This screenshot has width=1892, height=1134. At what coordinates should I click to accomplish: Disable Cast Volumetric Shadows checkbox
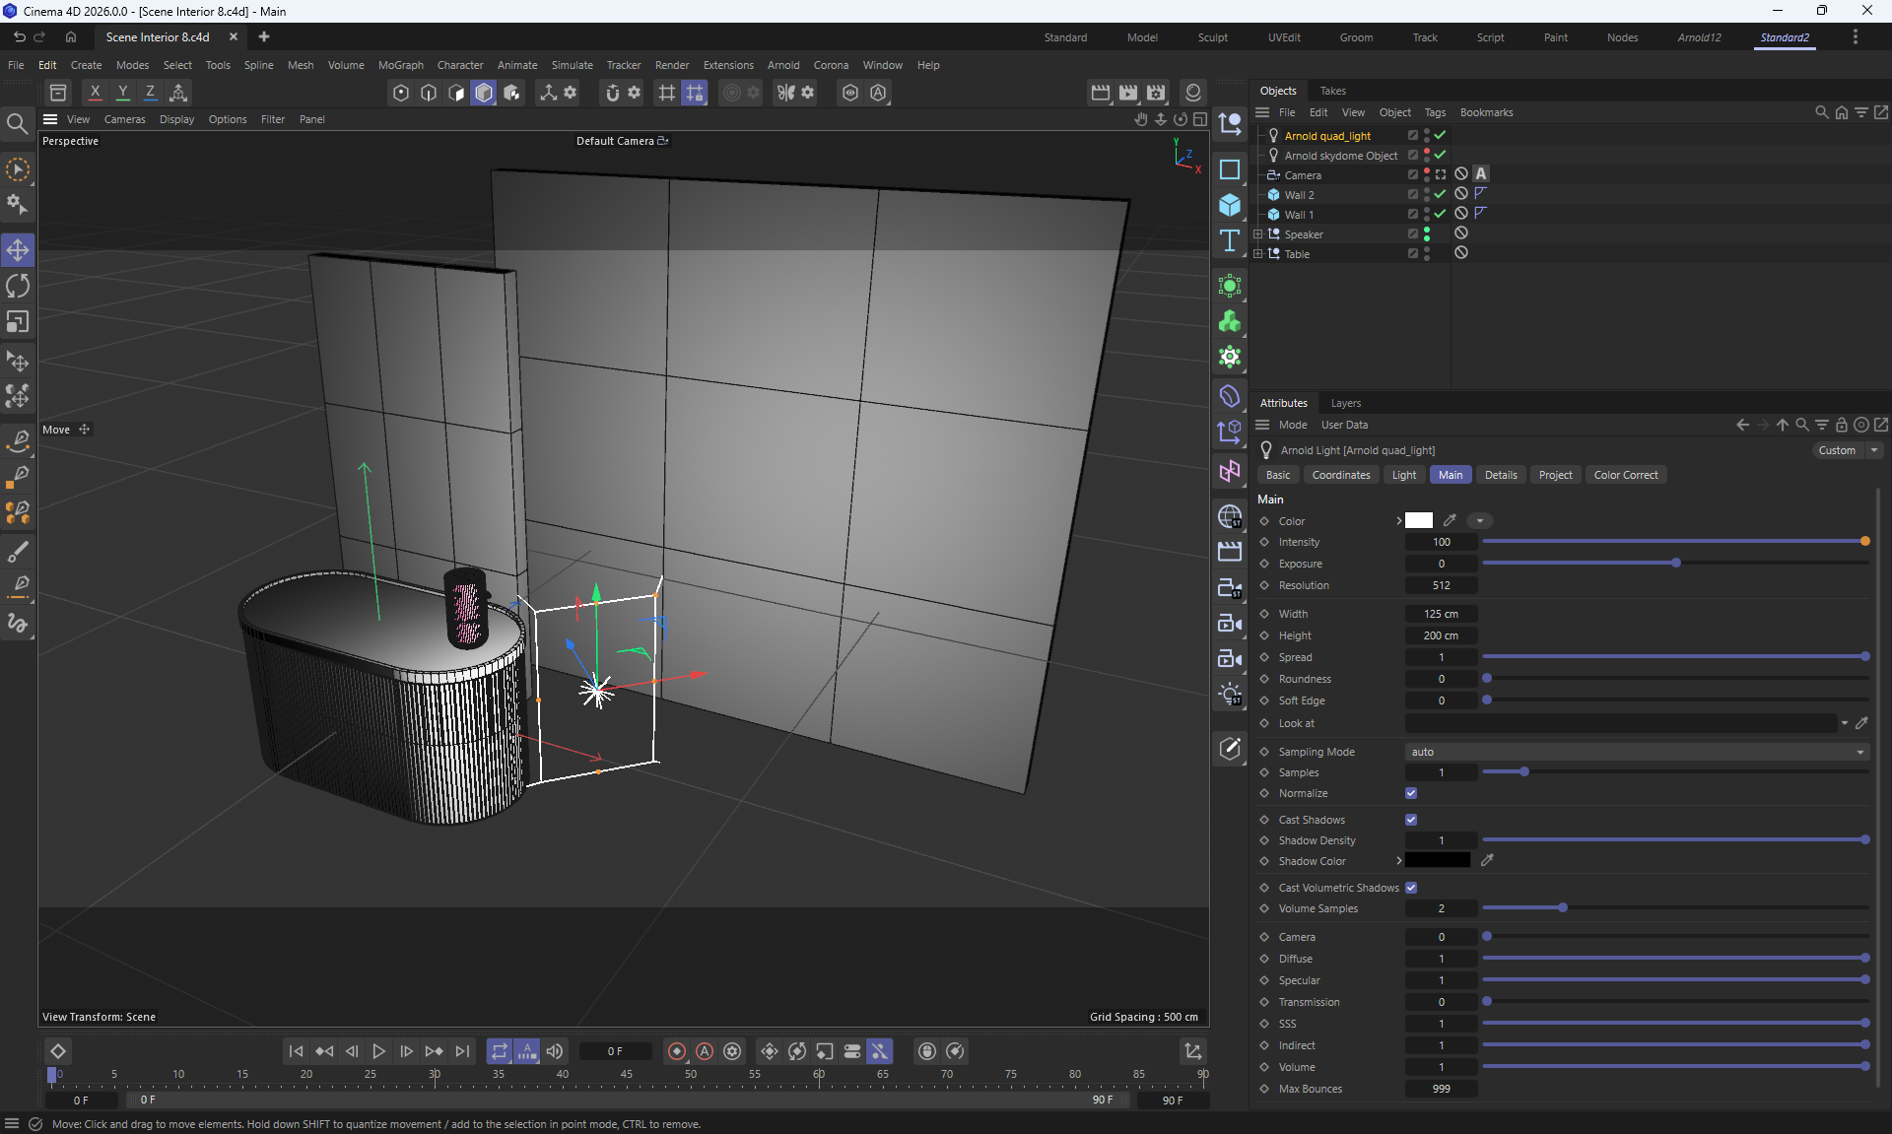pyautogui.click(x=1411, y=888)
